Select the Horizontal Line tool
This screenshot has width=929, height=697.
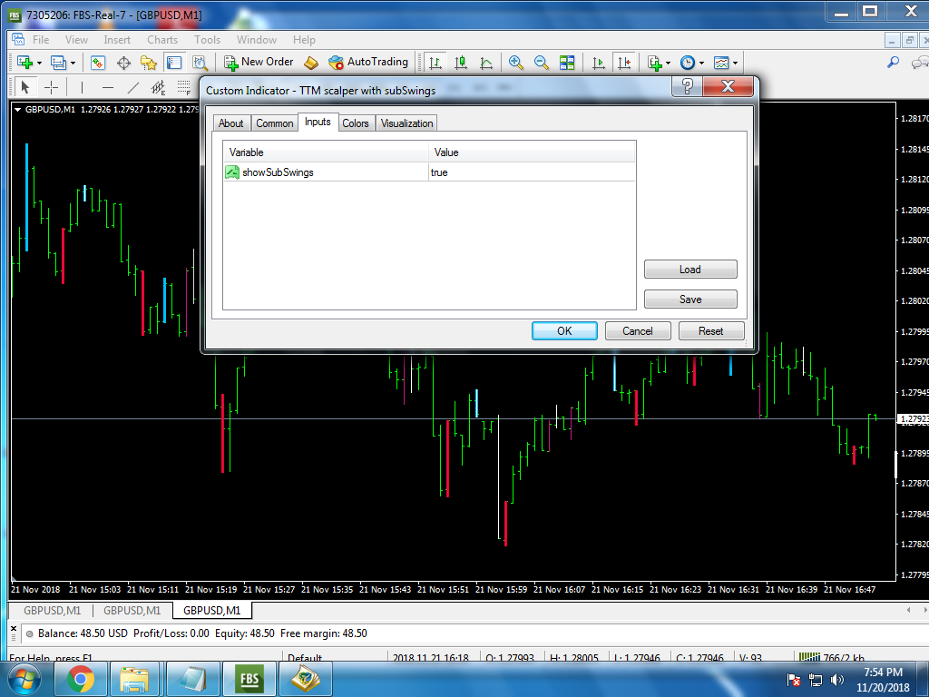click(x=108, y=88)
